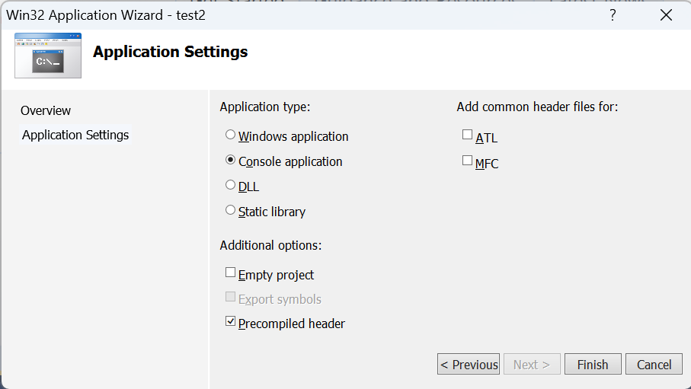Click the console application wizard icon
The image size is (691, 389).
coord(48,56)
